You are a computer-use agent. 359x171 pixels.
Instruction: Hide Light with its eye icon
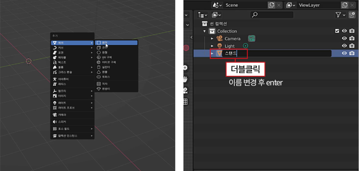[x=344, y=46]
